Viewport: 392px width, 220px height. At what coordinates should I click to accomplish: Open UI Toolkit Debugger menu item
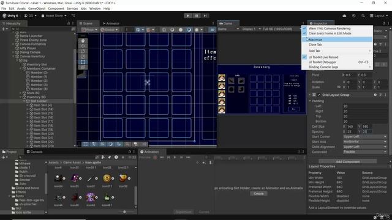pos(337,62)
